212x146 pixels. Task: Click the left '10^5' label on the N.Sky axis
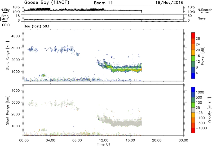16,7
